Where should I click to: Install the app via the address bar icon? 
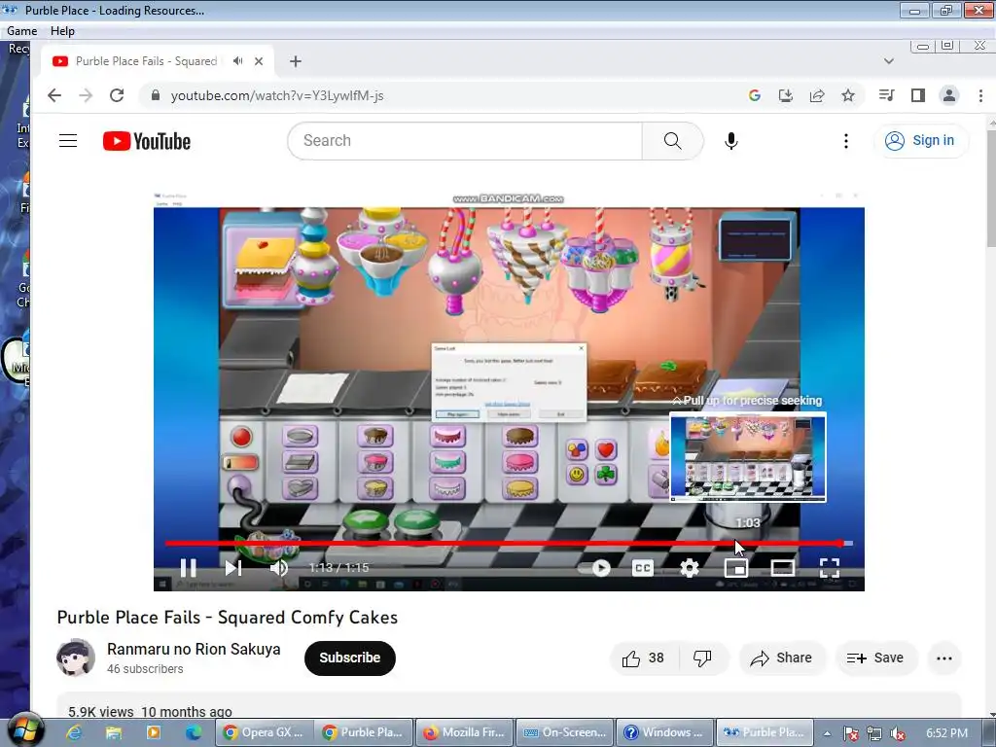786,95
